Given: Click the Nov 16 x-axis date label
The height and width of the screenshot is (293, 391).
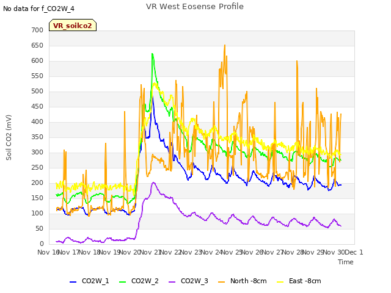Looking at the screenshot, I should pyautogui.click(x=48, y=252).
